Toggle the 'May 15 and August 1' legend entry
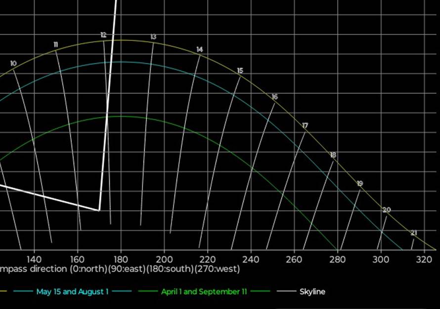The height and width of the screenshot is (309, 440). click(x=72, y=292)
